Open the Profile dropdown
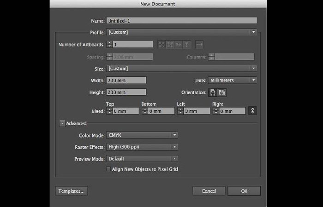 tap(181, 32)
